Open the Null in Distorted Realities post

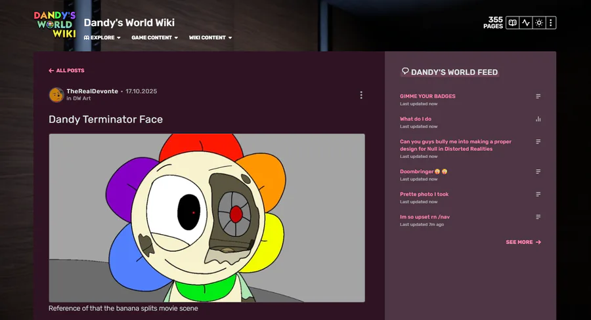456,145
